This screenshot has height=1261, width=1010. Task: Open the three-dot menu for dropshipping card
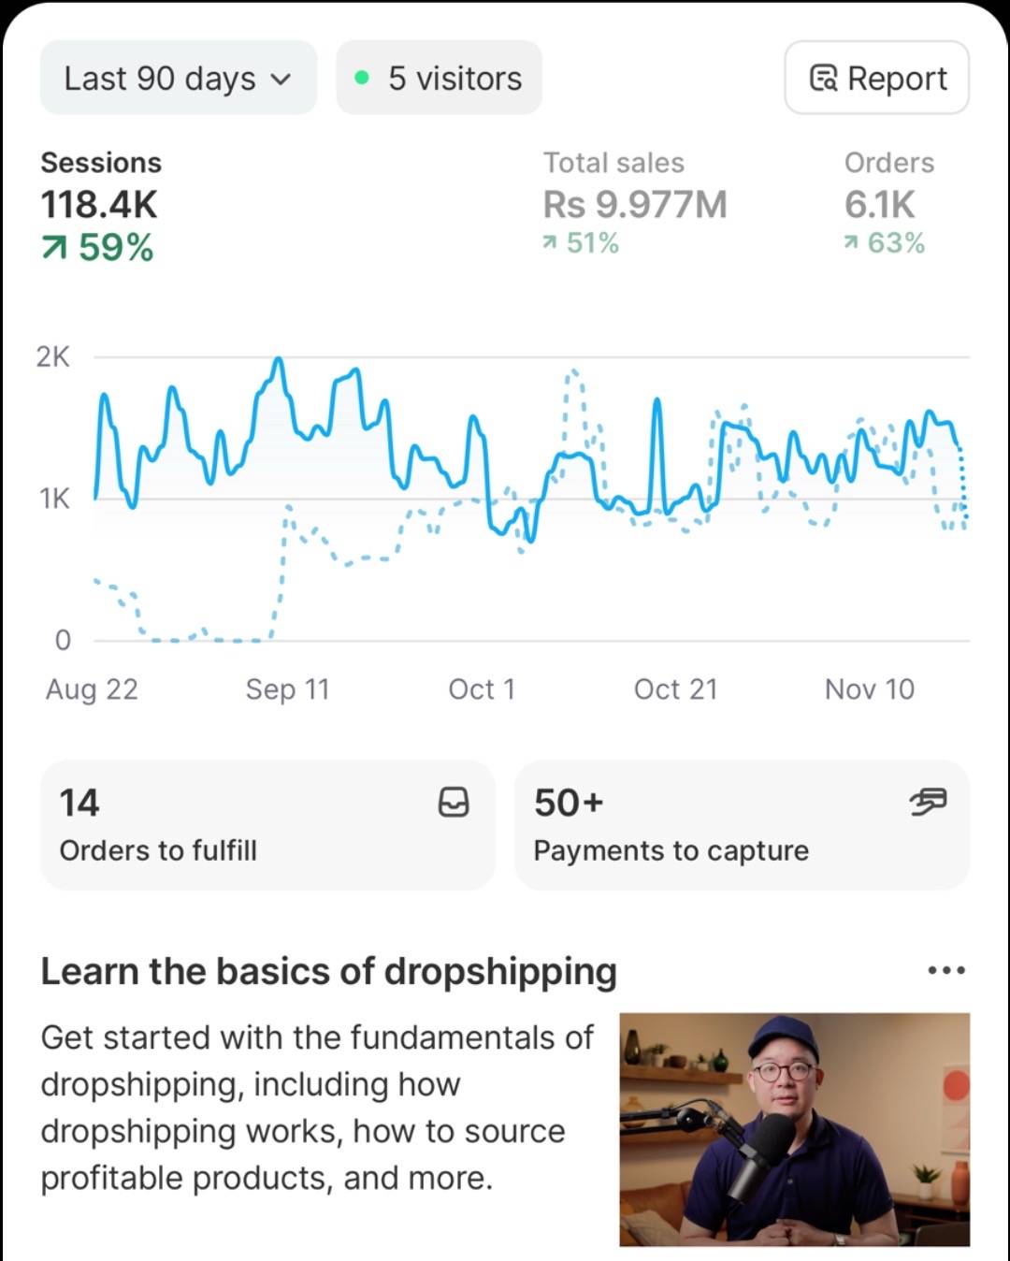[x=945, y=970]
